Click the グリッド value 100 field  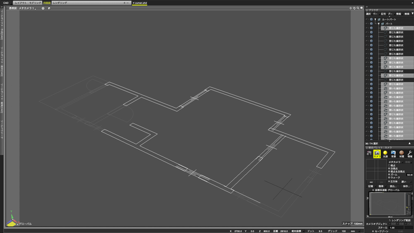344,231
